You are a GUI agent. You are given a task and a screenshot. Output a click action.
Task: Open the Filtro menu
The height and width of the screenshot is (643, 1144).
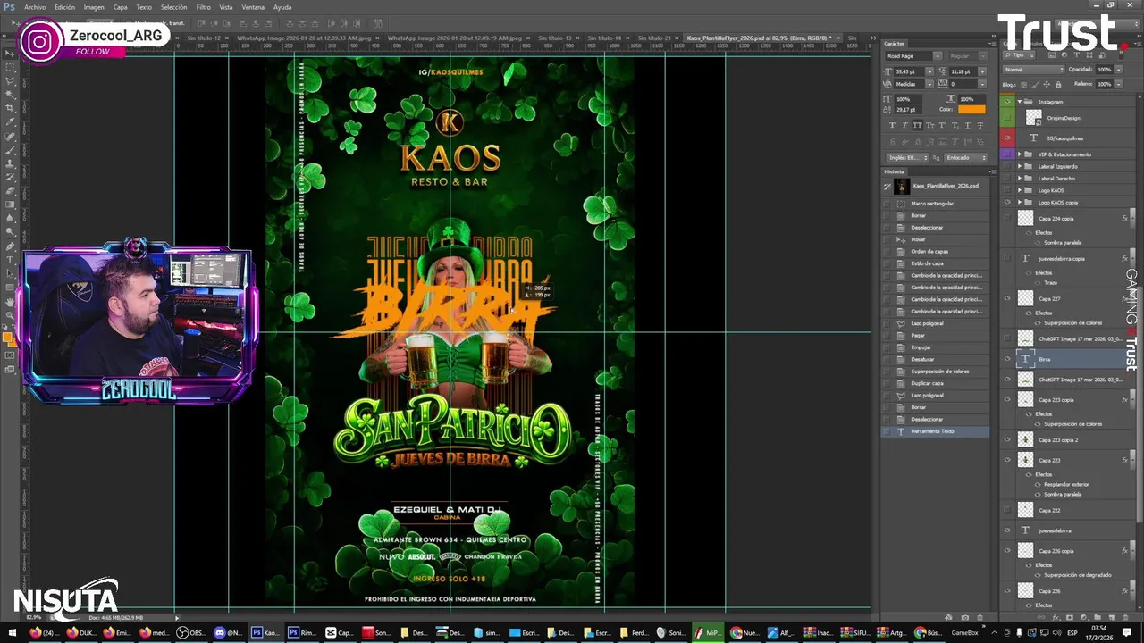(204, 7)
